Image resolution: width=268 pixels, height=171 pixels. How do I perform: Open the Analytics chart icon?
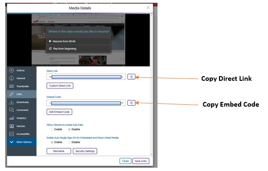click(11, 118)
